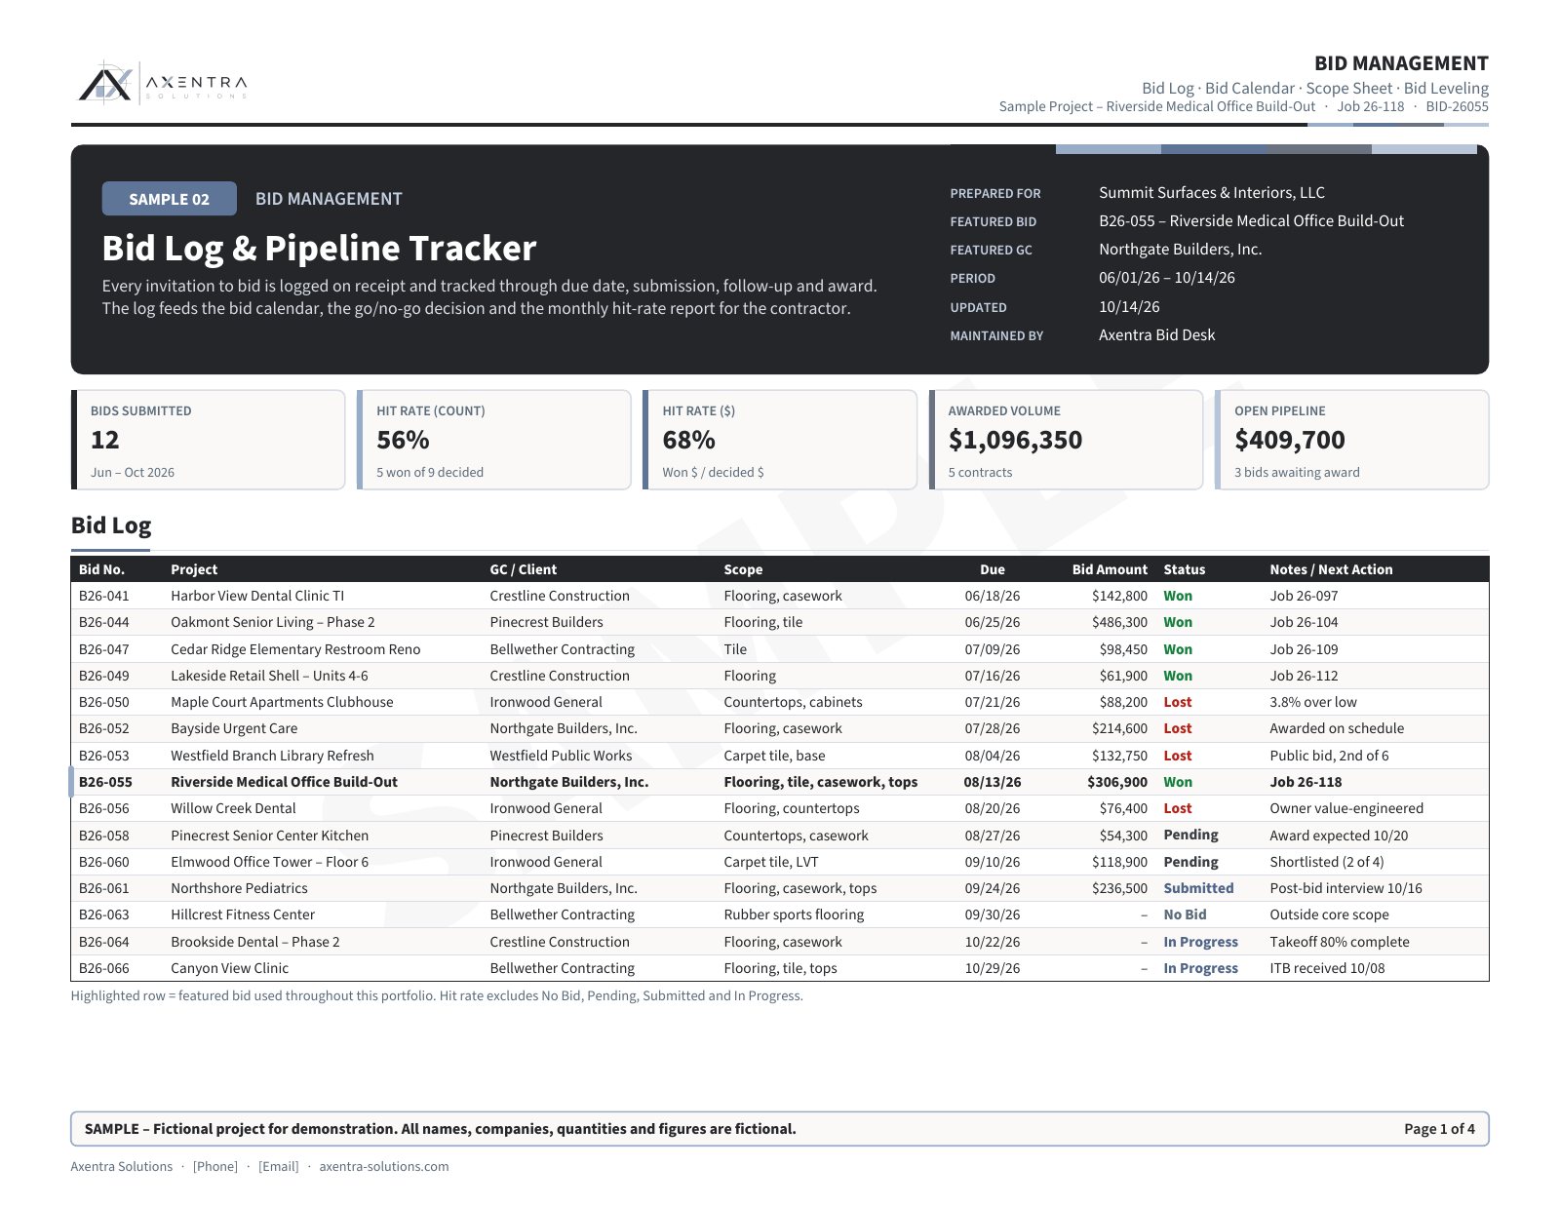
Task: Click the Awarded Volume $1,096,350 figure
Action: click(1015, 440)
